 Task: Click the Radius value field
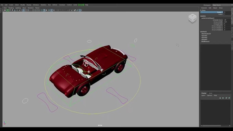click(228, 14)
